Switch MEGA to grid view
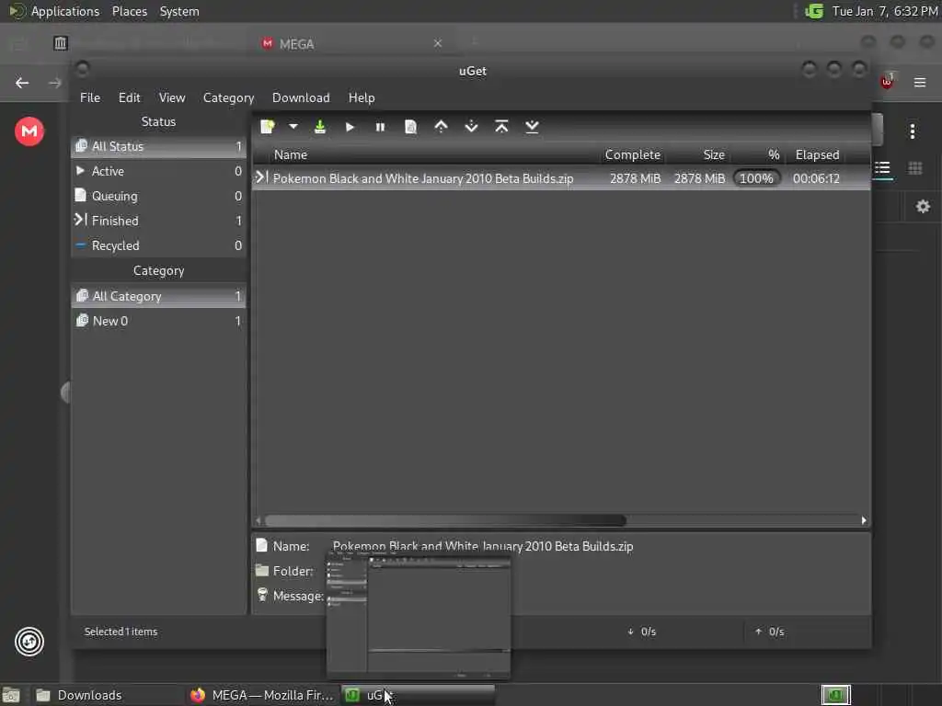The width and height of the screenshot is (942, 706). [x=915, y=168]
